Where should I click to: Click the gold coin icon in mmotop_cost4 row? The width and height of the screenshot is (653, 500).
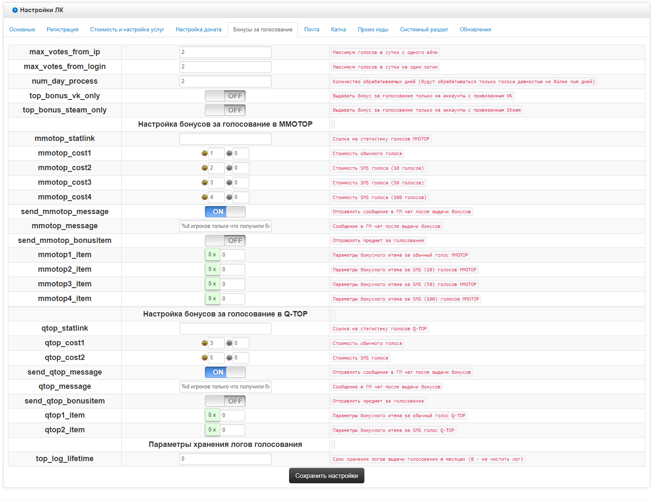coord(204,197)
